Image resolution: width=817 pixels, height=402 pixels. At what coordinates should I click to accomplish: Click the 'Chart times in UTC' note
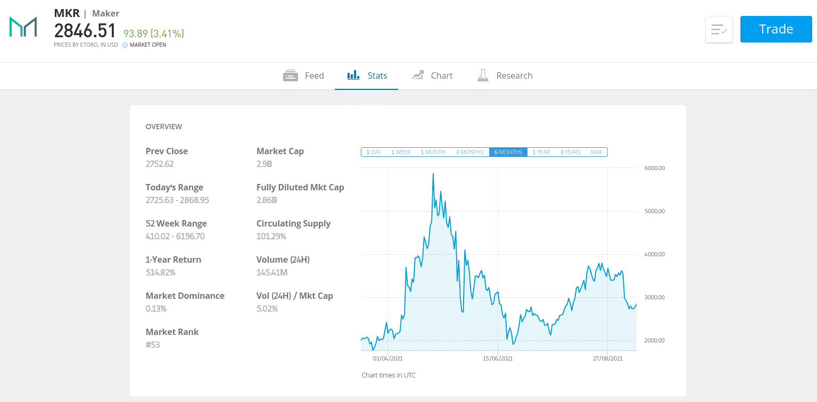click(x=389, y=375)
